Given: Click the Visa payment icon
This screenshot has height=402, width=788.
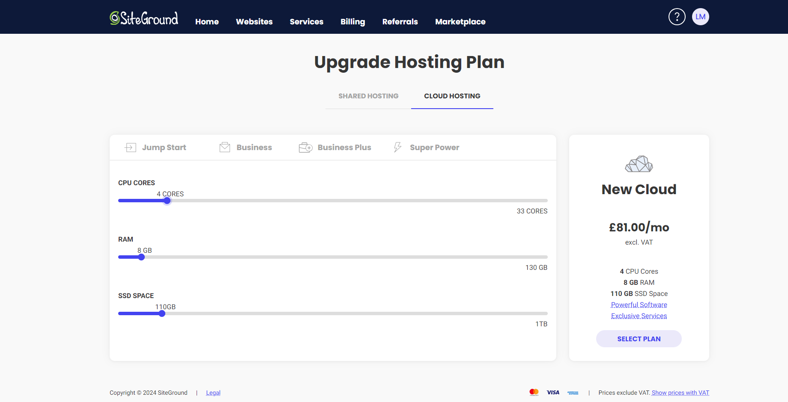Looking at the screenshot, I should tap(553, 392).
